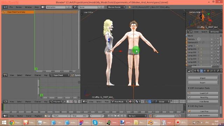Click the Windows Start button
224x126 pixels.
[4, 122]
